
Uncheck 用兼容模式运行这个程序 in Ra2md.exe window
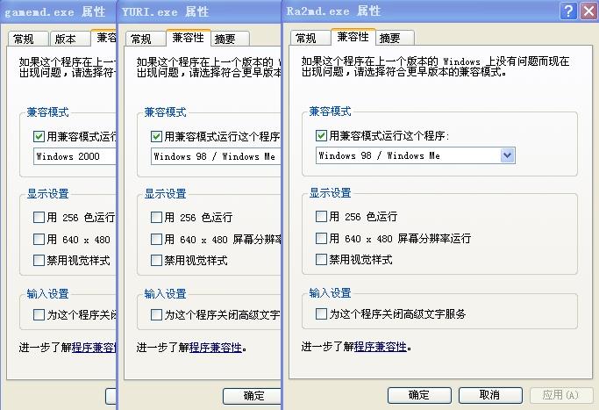[321, 135]
